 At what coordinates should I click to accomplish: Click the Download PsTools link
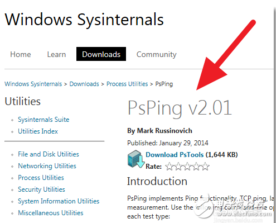[x=175, y=155]
